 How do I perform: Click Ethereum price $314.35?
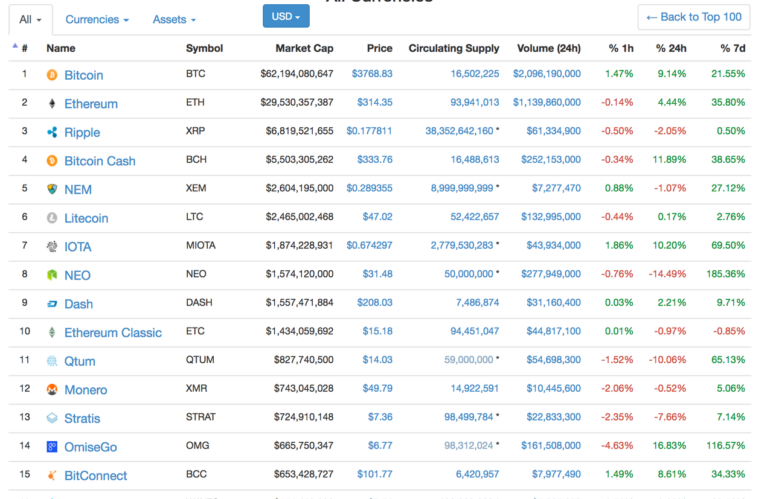(x=374, y=103)
